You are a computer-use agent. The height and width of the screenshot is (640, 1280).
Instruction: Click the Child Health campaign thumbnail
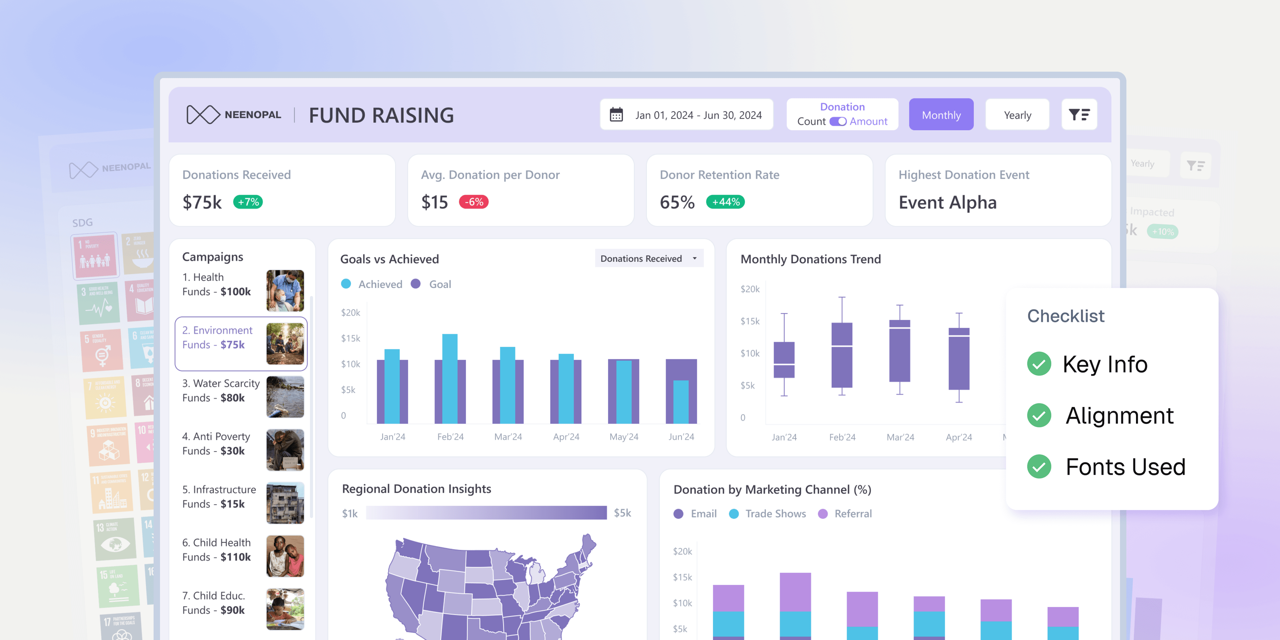285,556
